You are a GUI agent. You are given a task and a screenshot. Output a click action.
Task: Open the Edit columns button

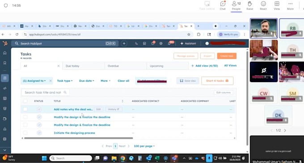224,92
